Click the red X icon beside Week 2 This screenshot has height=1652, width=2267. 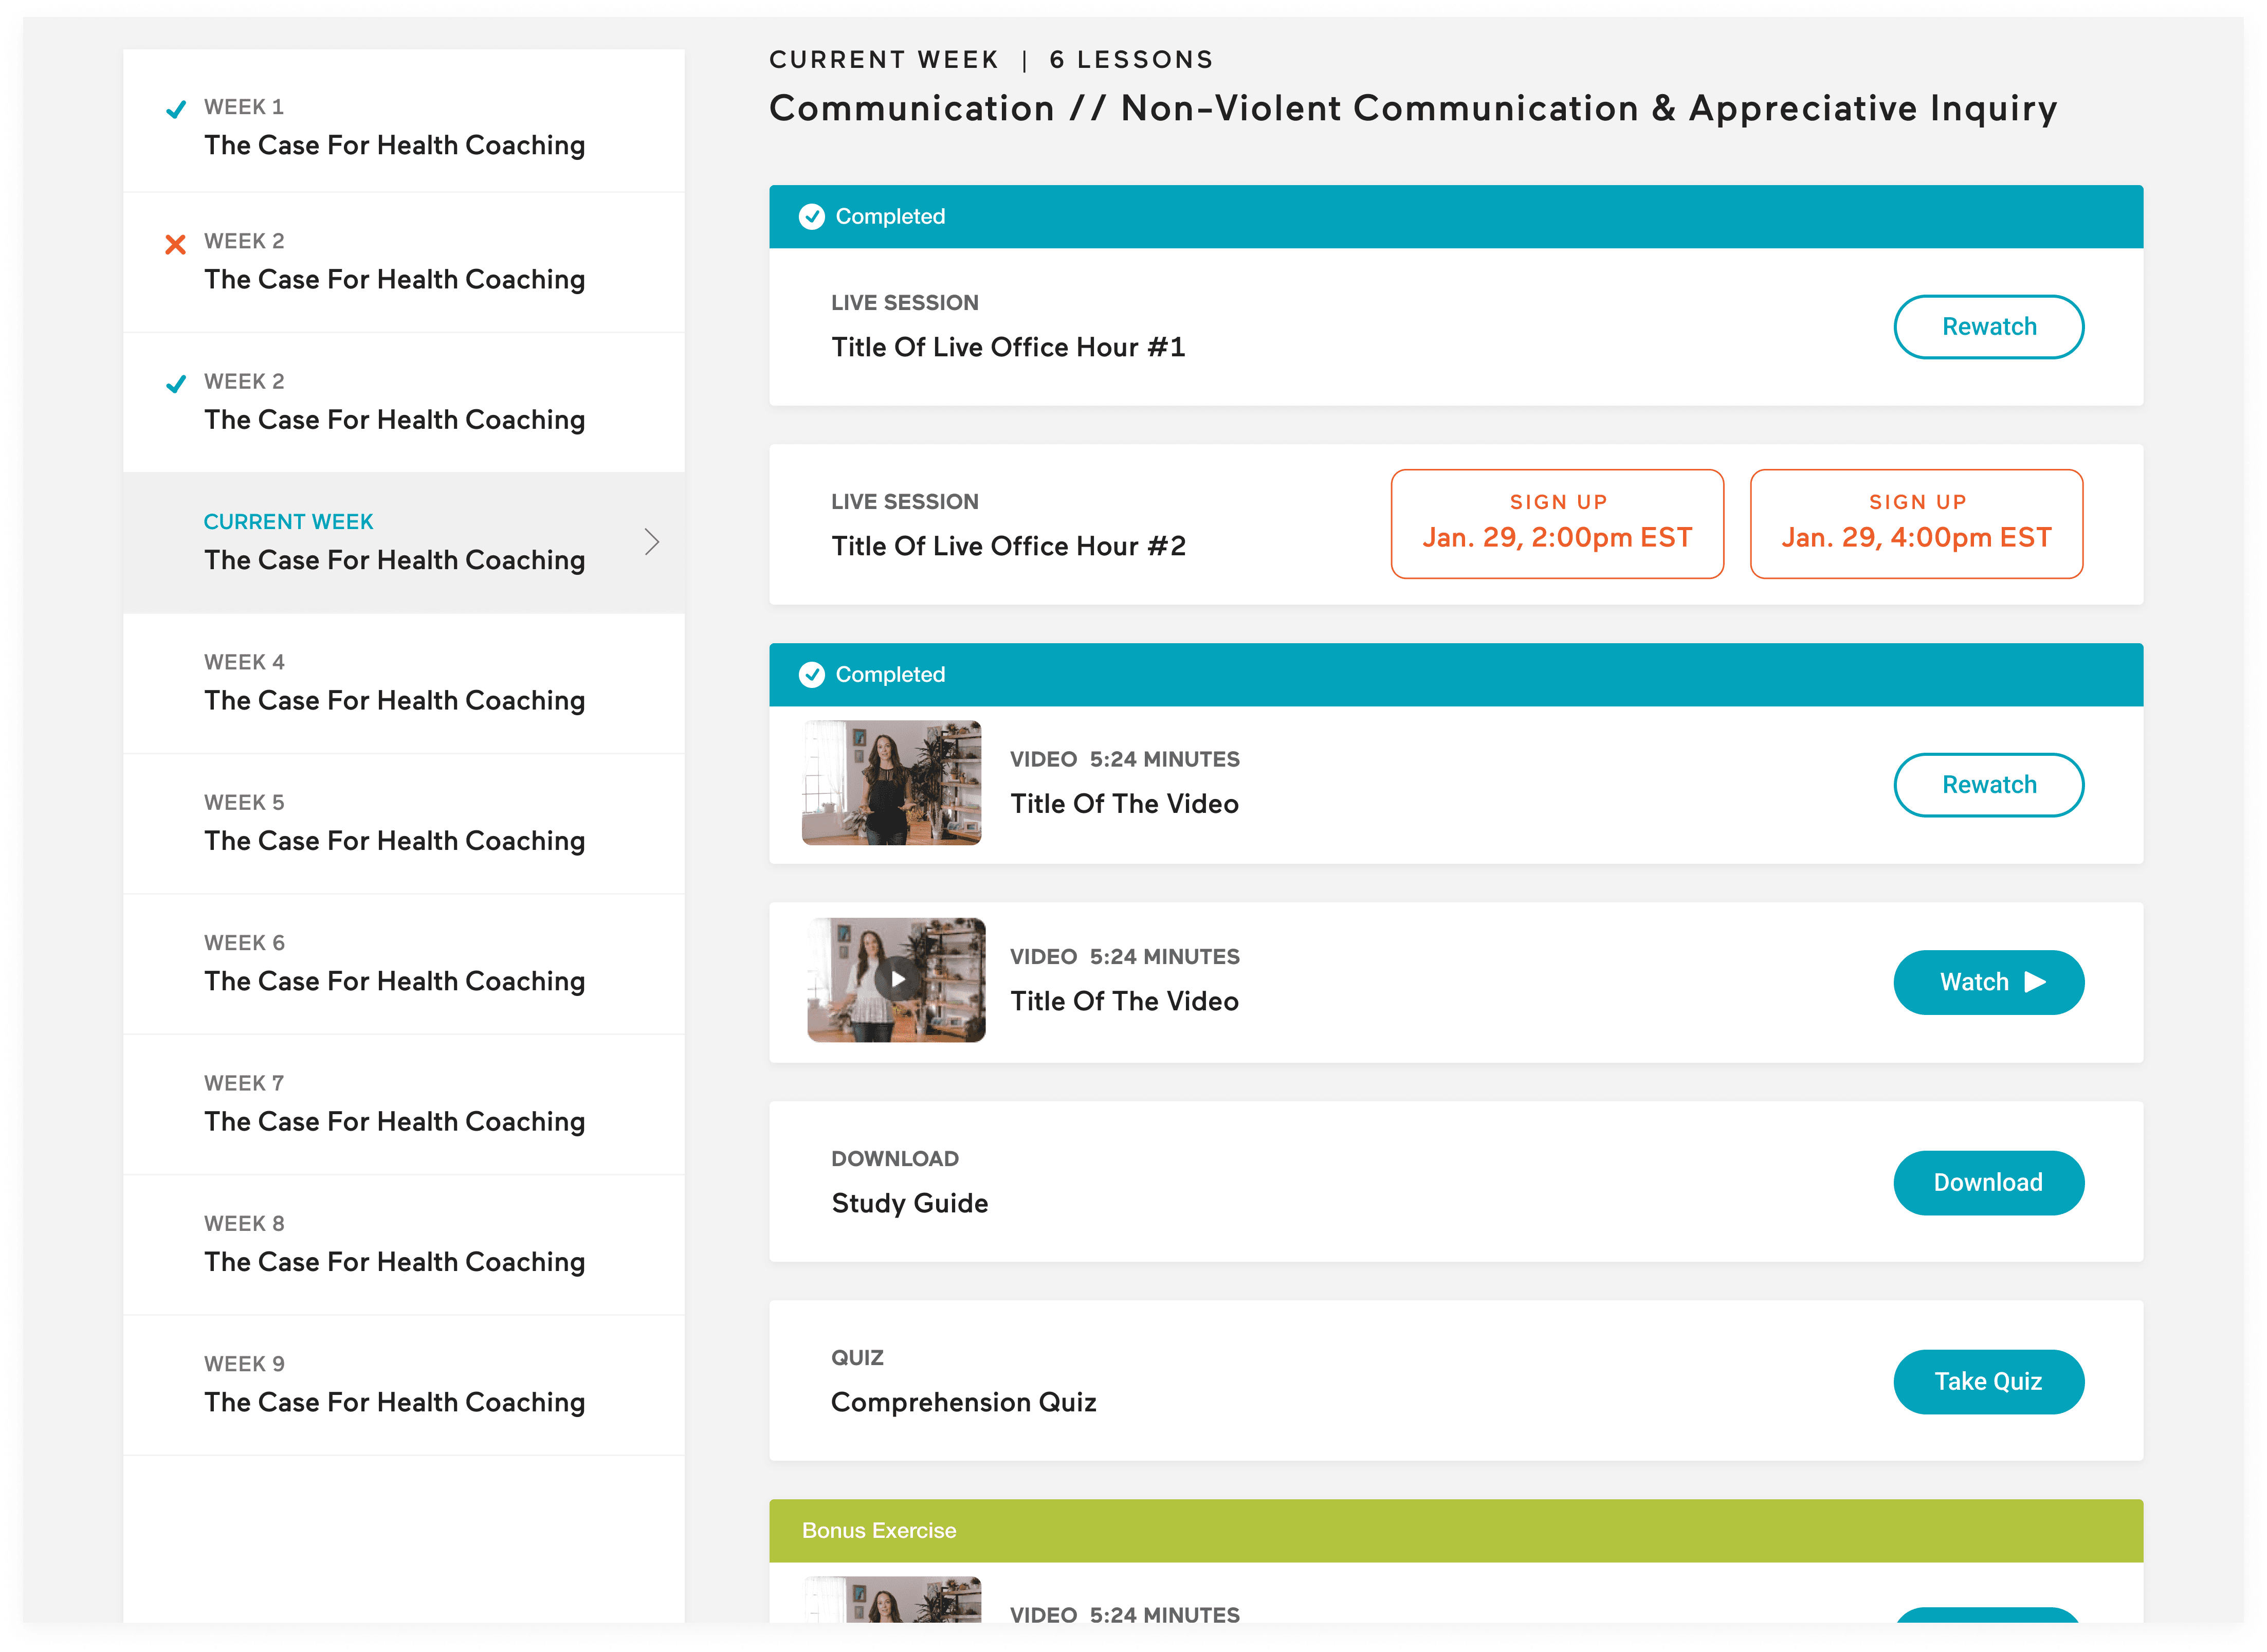point(176,244)
